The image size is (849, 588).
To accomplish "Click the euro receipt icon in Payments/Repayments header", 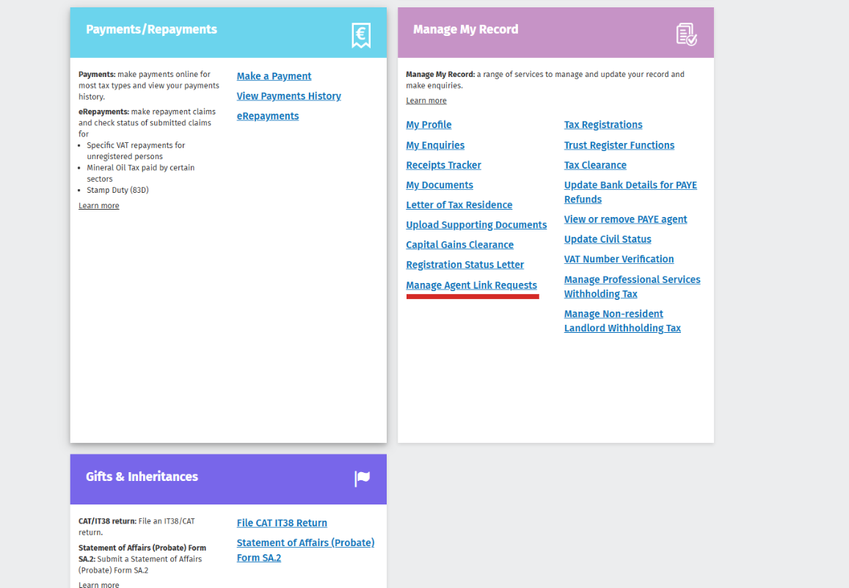I will coord(360,34).
